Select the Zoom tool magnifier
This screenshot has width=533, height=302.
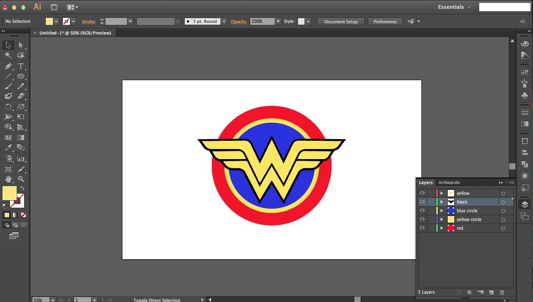click(x=21, y=179)
